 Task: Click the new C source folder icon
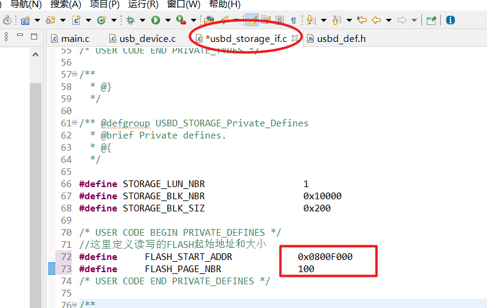50,20
